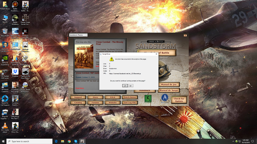Image resolution: width=257 pixels, height=144 pixels.
Task: Open the Robert Howe user folder icon
Action: 5,5
